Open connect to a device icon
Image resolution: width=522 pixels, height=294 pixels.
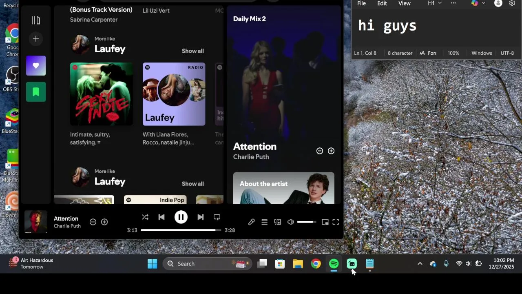278,222
